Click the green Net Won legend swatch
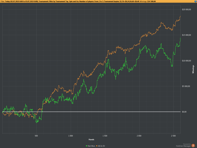The height and width of the screenshot is (148, 197). (86, 146)
